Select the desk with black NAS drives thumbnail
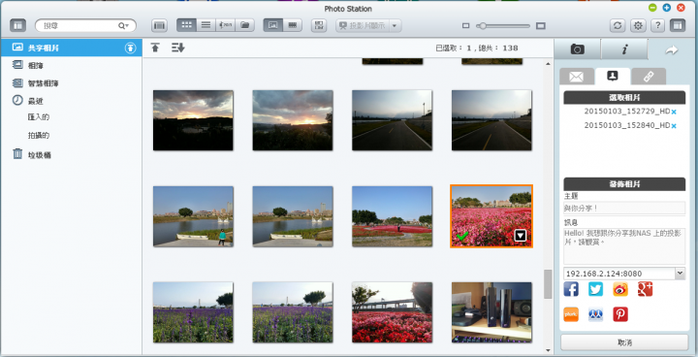Viewport: 698px width, 357px height. [492, 312]
